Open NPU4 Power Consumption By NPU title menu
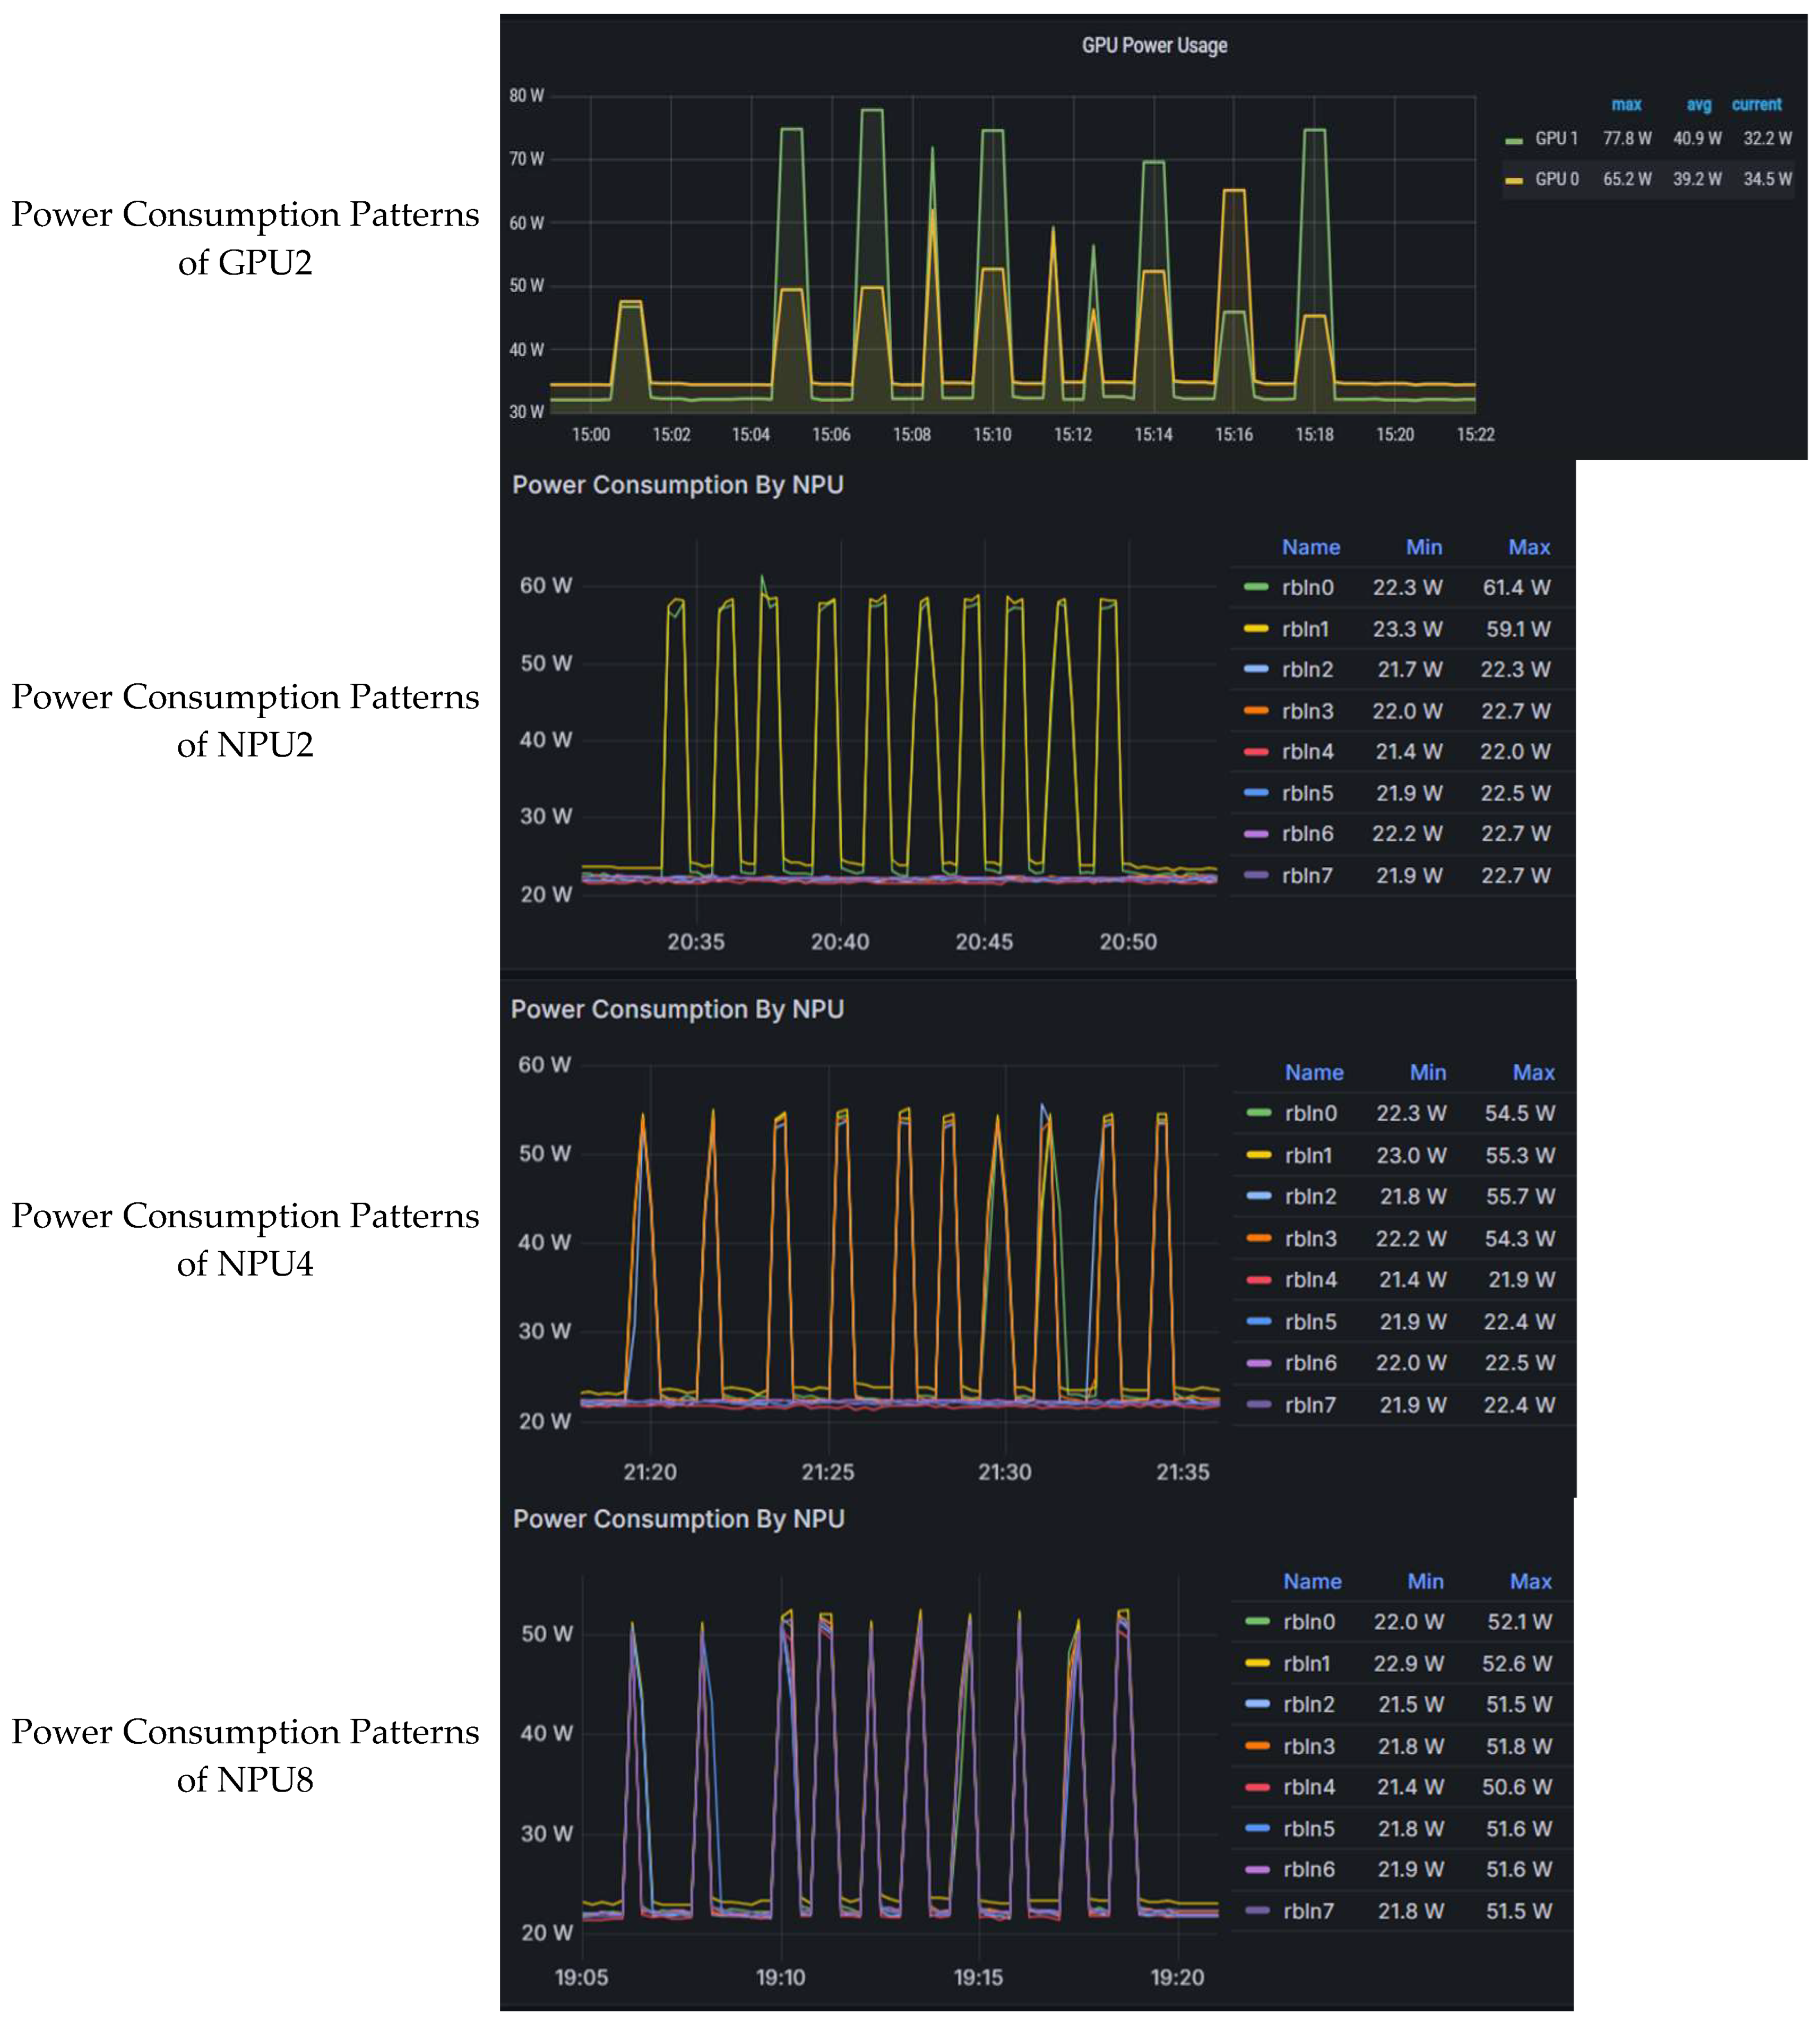 [x=677, y=1009]
